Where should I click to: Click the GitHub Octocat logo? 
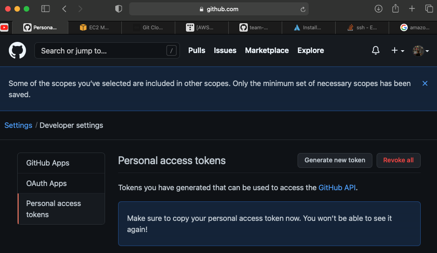[17, 51]
